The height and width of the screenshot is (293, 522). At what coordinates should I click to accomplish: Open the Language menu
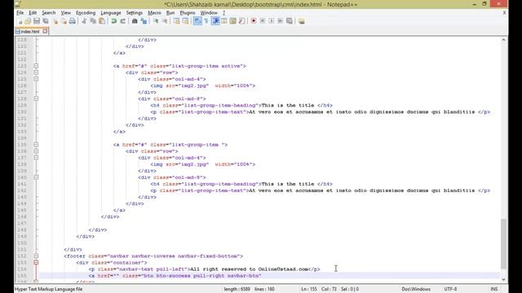111,13
